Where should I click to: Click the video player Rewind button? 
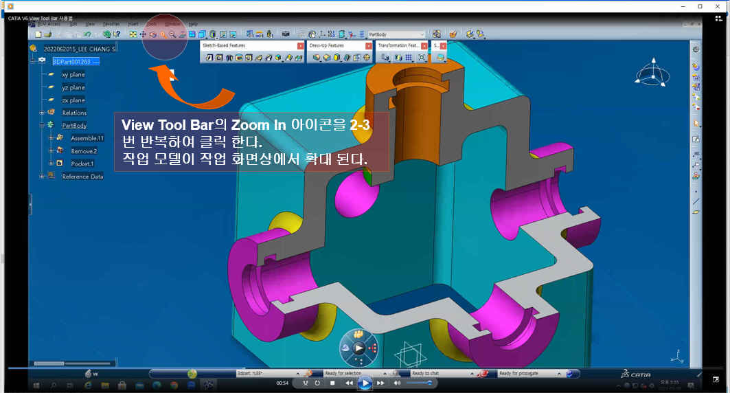click(x=349, y=383)
